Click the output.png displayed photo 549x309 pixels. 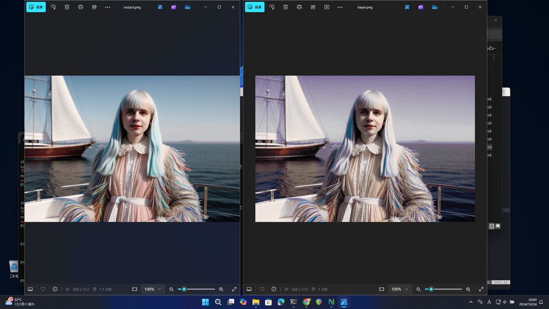coord(132,149)
